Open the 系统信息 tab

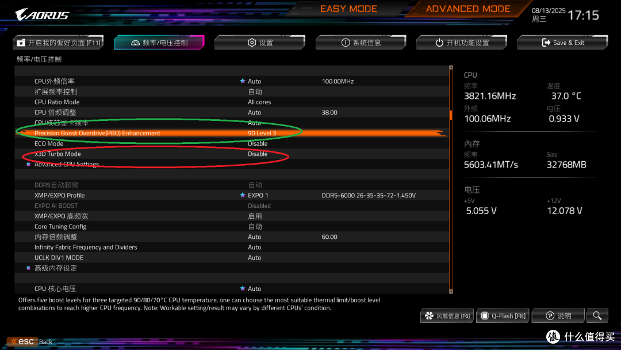(x=361, y=43)
